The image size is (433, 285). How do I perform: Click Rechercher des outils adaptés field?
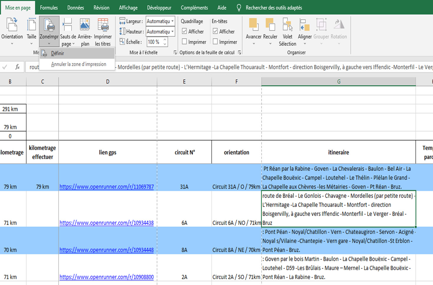point(274,8)
